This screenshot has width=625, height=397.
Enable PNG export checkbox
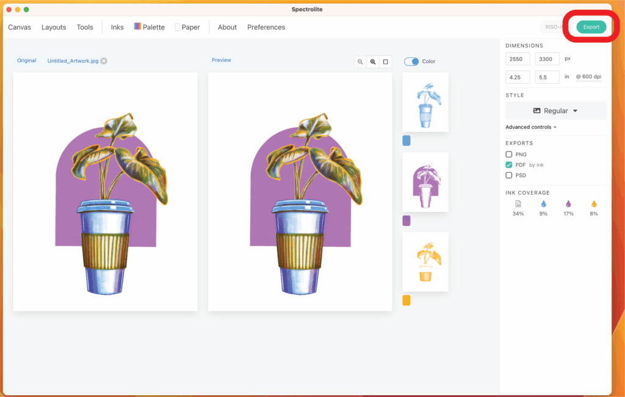point(509,155)
